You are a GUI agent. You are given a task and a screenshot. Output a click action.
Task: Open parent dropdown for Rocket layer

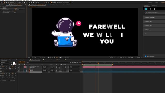[x=75, y=71]
